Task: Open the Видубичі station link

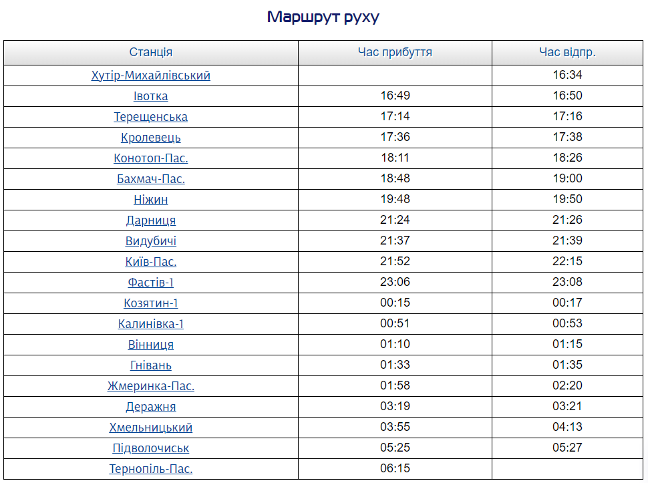Action: click(150, 241)
